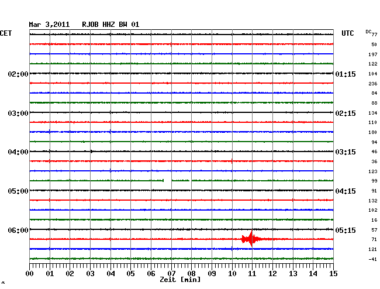Click the Zeit [min] axis title
The image size is (380, 289).
[180, 280]
